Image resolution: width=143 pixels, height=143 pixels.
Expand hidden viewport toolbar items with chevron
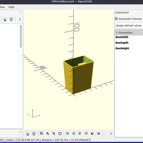point(111,134)
